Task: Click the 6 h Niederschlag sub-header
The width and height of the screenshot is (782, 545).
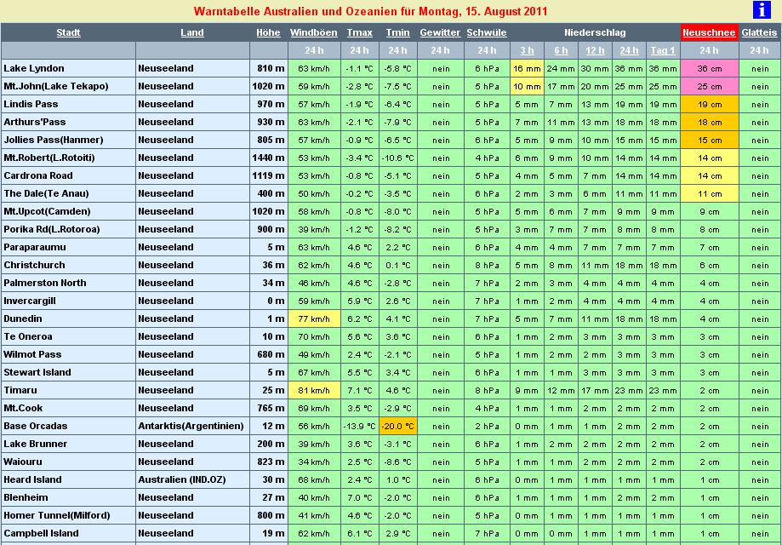Action: click(561, 50)
